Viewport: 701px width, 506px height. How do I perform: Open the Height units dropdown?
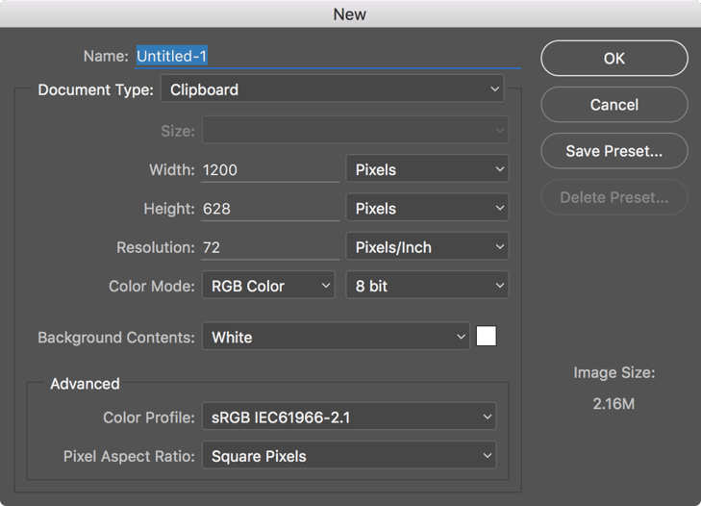(x=427, y=209)
